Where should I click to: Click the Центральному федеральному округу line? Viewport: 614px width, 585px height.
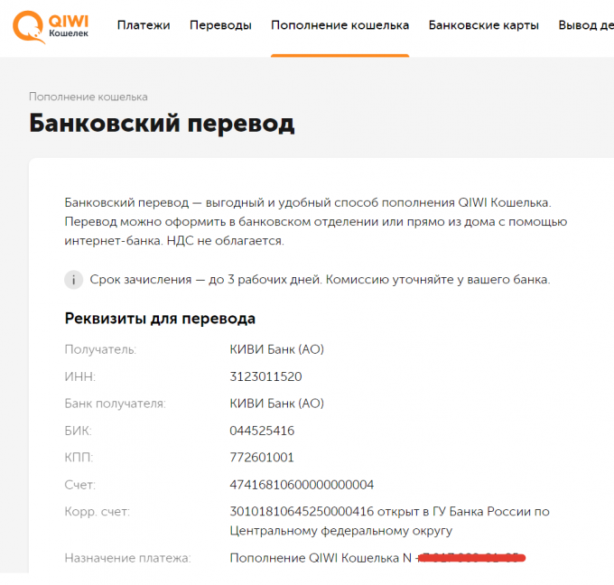pyautogui.click(x=340, y=531)
